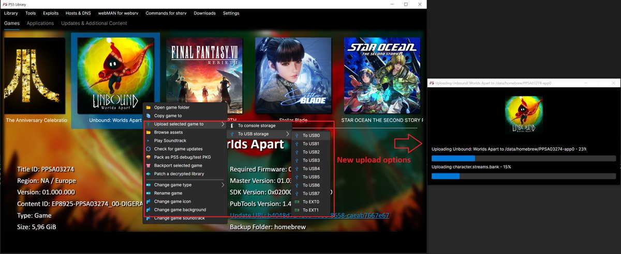Select Final Fantasy VII Rebirth cover
621x254 pixels.
[204, 76]
